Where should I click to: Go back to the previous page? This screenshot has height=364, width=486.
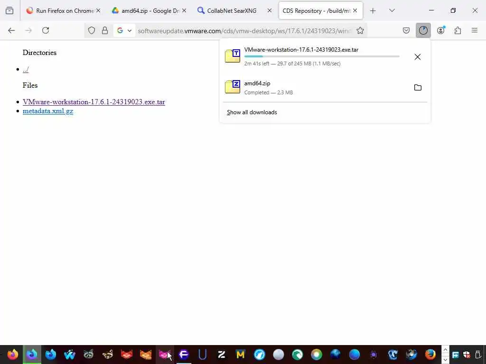11,30
